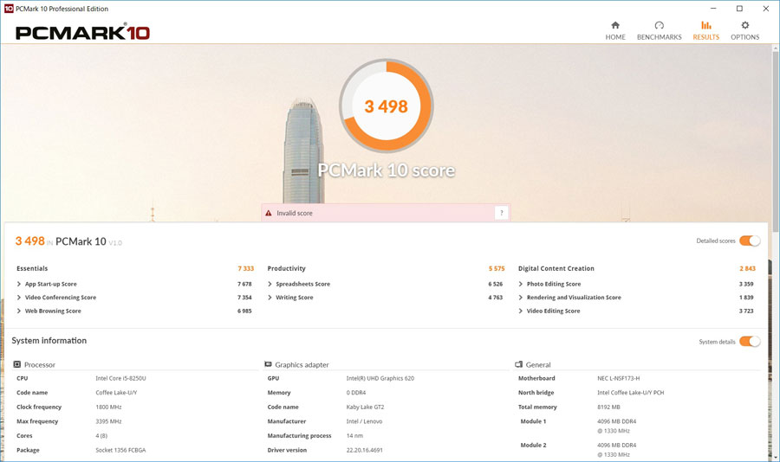Click the Invalid score warning triangle icon
780x462 pixels.
coord(269,213)
